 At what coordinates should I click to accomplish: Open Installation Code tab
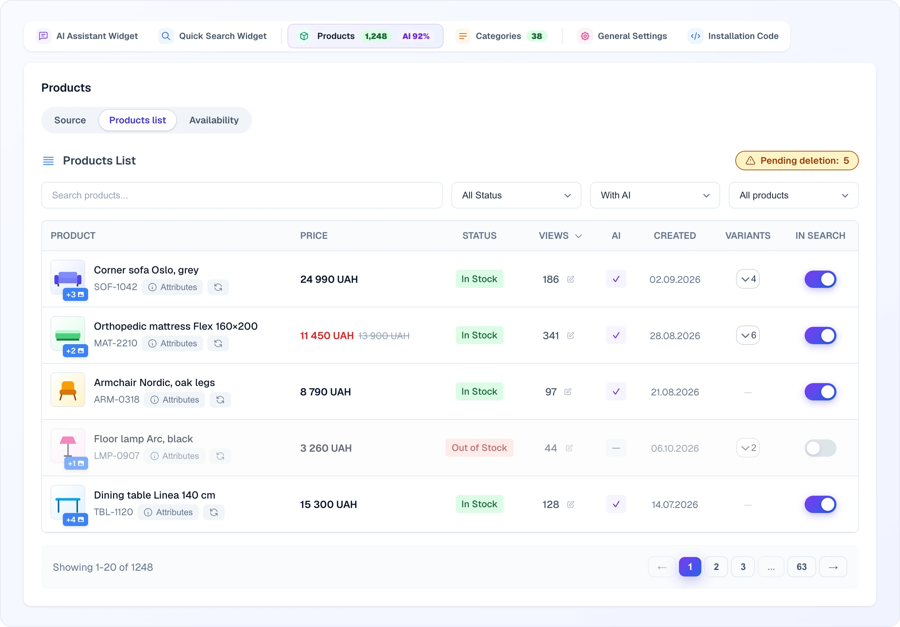coord(734,36)
